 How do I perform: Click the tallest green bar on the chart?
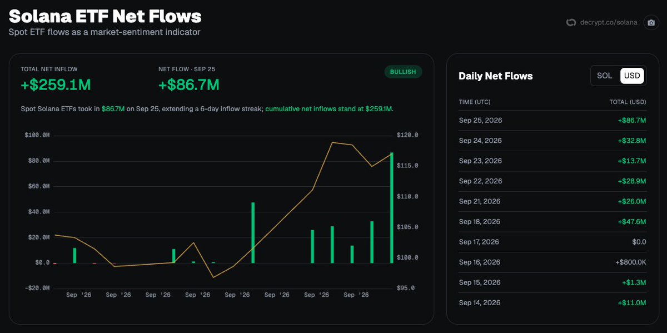(392, 207)
